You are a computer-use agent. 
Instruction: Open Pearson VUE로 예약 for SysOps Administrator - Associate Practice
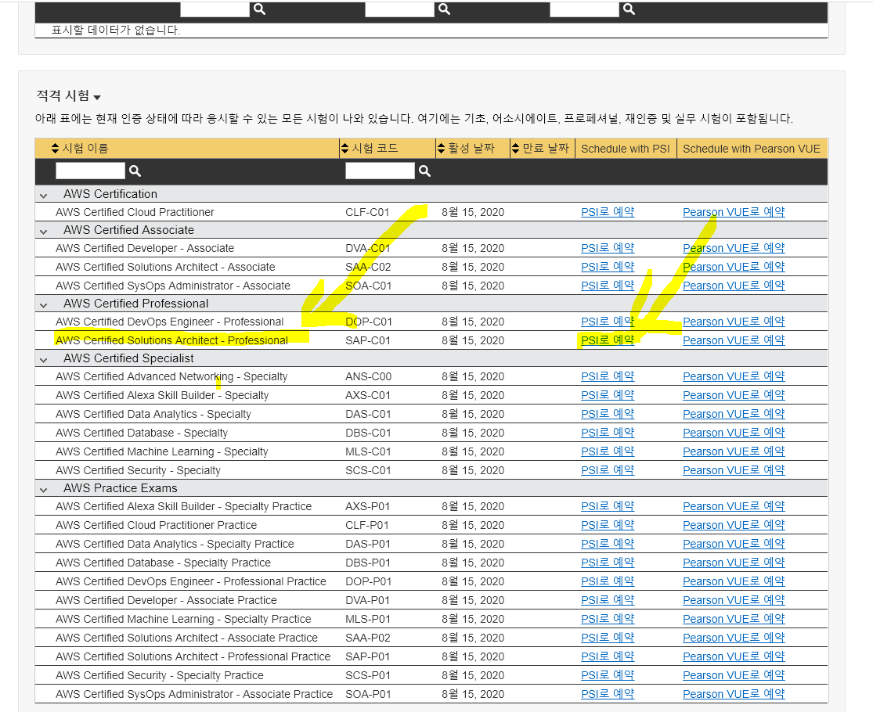point(734,694)
